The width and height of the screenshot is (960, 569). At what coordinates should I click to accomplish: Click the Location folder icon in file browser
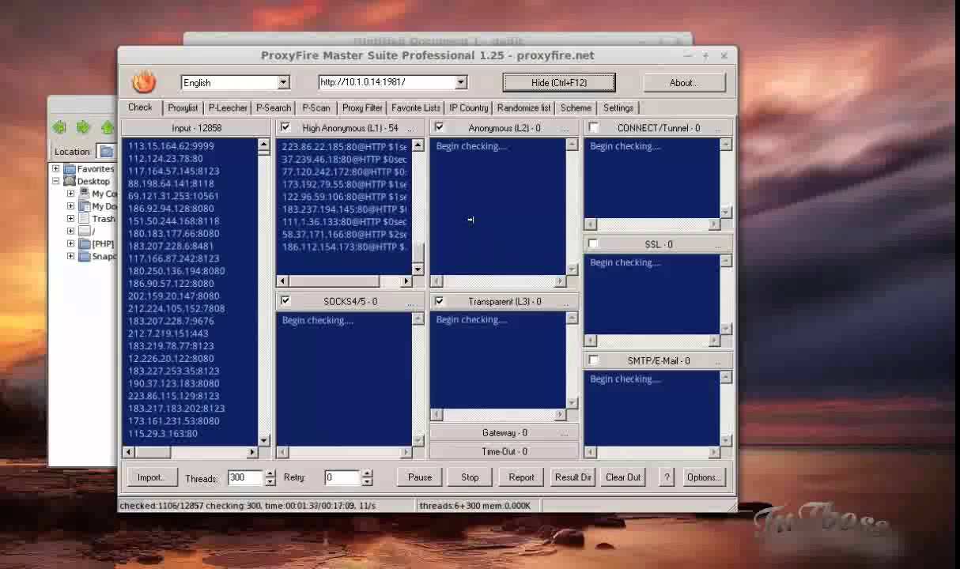(x=107, y=152)
